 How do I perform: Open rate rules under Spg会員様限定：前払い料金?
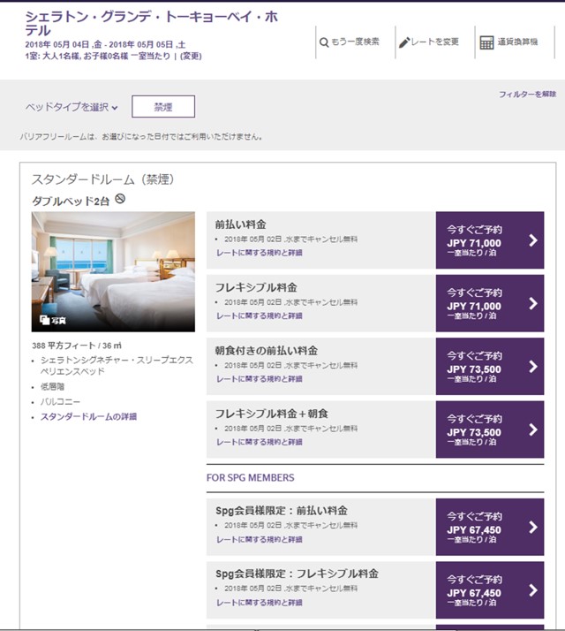coord(260,540)
